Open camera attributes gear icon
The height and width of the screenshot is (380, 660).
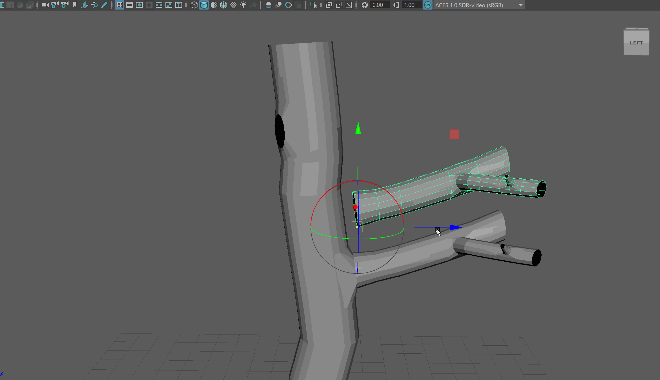coord(64,5)
